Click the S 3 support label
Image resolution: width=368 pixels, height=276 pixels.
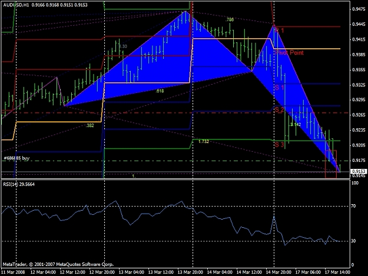pyautogui.click(x=279, y=145)
